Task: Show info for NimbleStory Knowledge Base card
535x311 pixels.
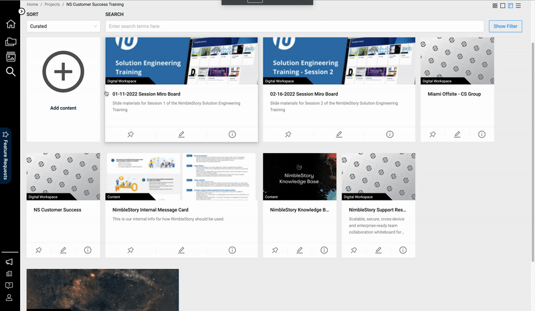Action: 324,250
